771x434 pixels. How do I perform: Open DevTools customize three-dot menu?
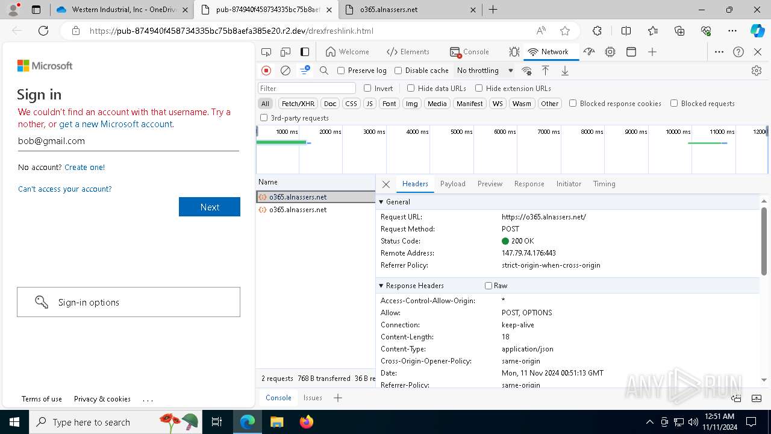pyautogui.click(x=719, y=52)
